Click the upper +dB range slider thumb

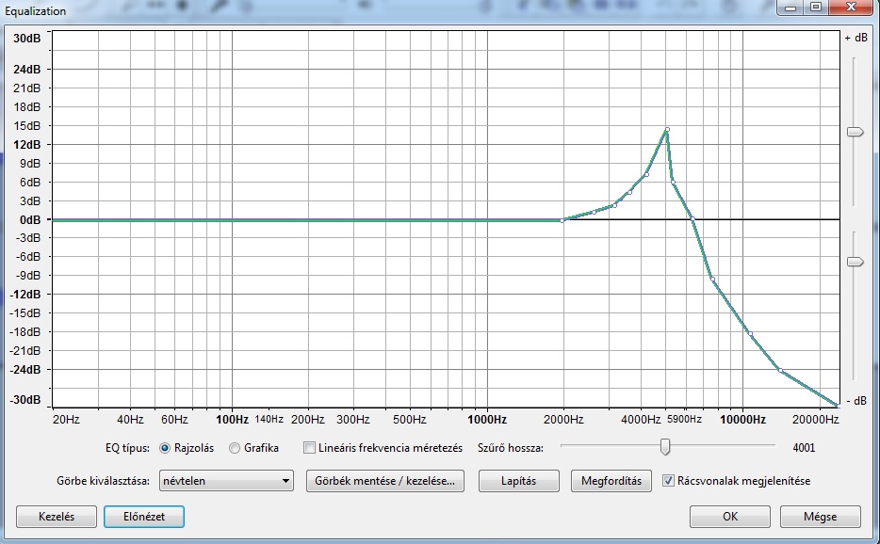point(855,133)
